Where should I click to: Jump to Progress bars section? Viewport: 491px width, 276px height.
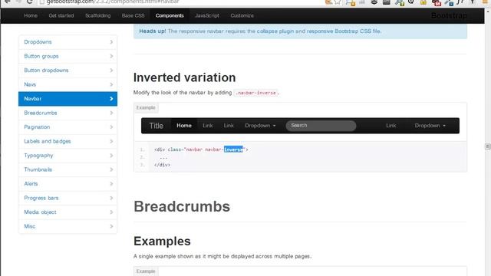point(68,198)
